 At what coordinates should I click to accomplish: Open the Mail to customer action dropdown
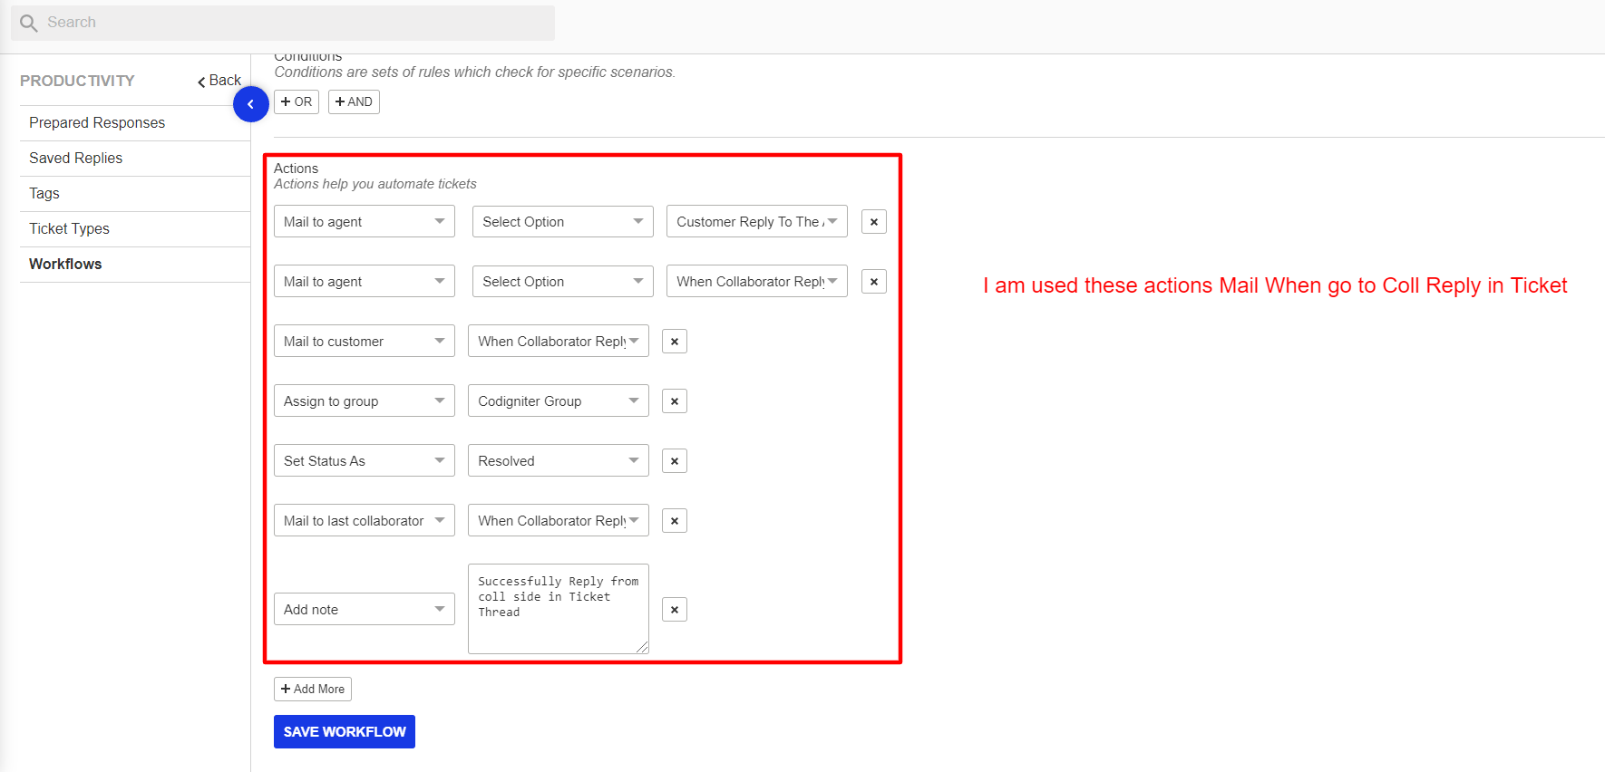[364, 342]
